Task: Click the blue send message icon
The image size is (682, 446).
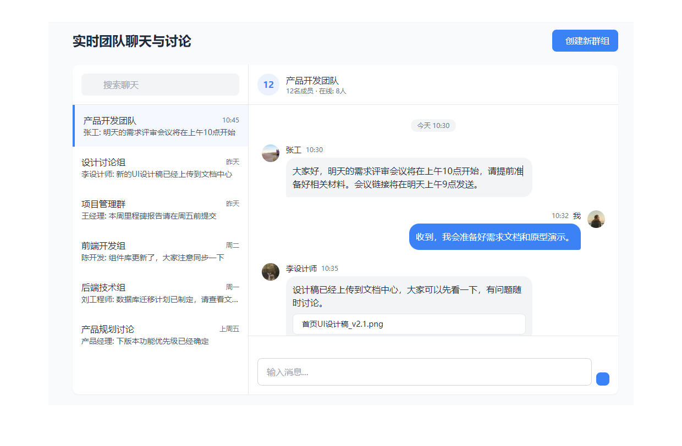Action: point(603,378)
